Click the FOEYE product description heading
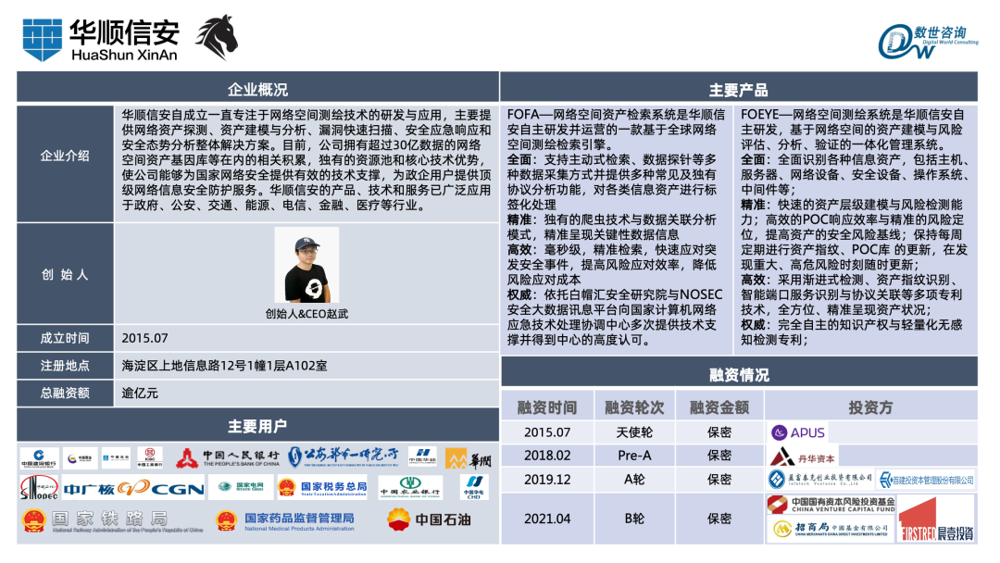This screenshot has height=563, width=1000. [853, 130]
